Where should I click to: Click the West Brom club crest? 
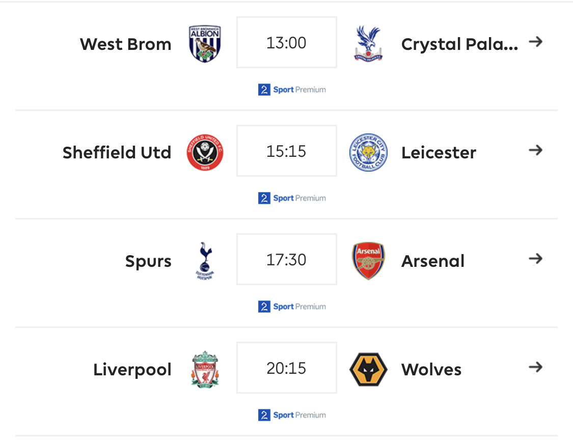coord(205,44)
